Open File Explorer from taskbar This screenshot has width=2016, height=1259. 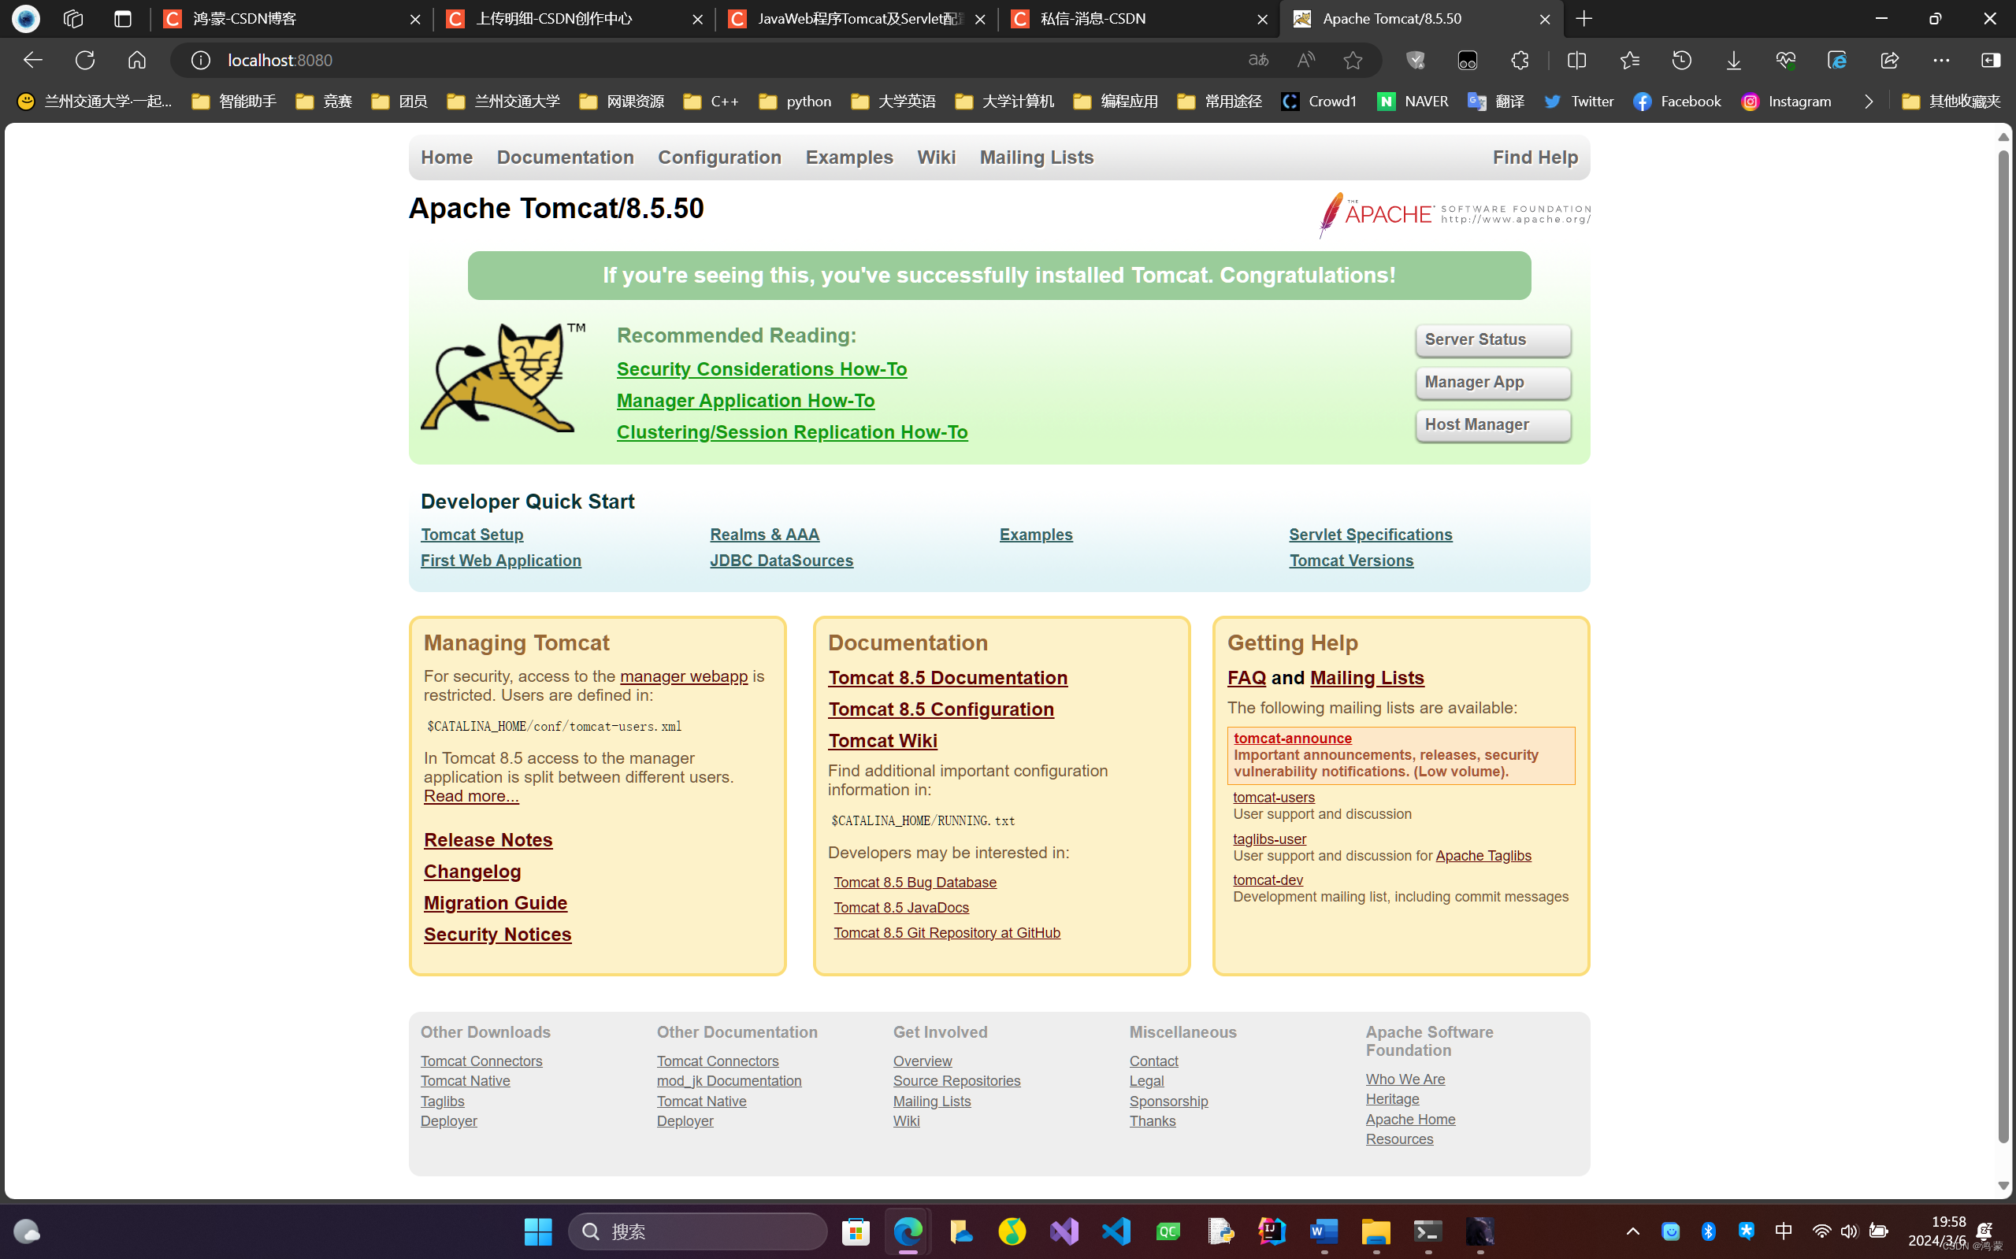pyautogui.click(x=1376, y=1231)
